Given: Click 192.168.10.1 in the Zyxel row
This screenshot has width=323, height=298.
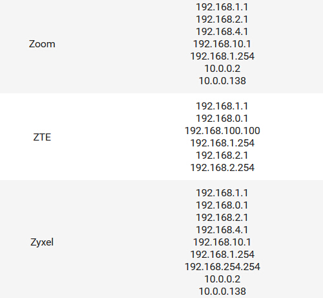Looking at the screenshot, I should (222, 242).
